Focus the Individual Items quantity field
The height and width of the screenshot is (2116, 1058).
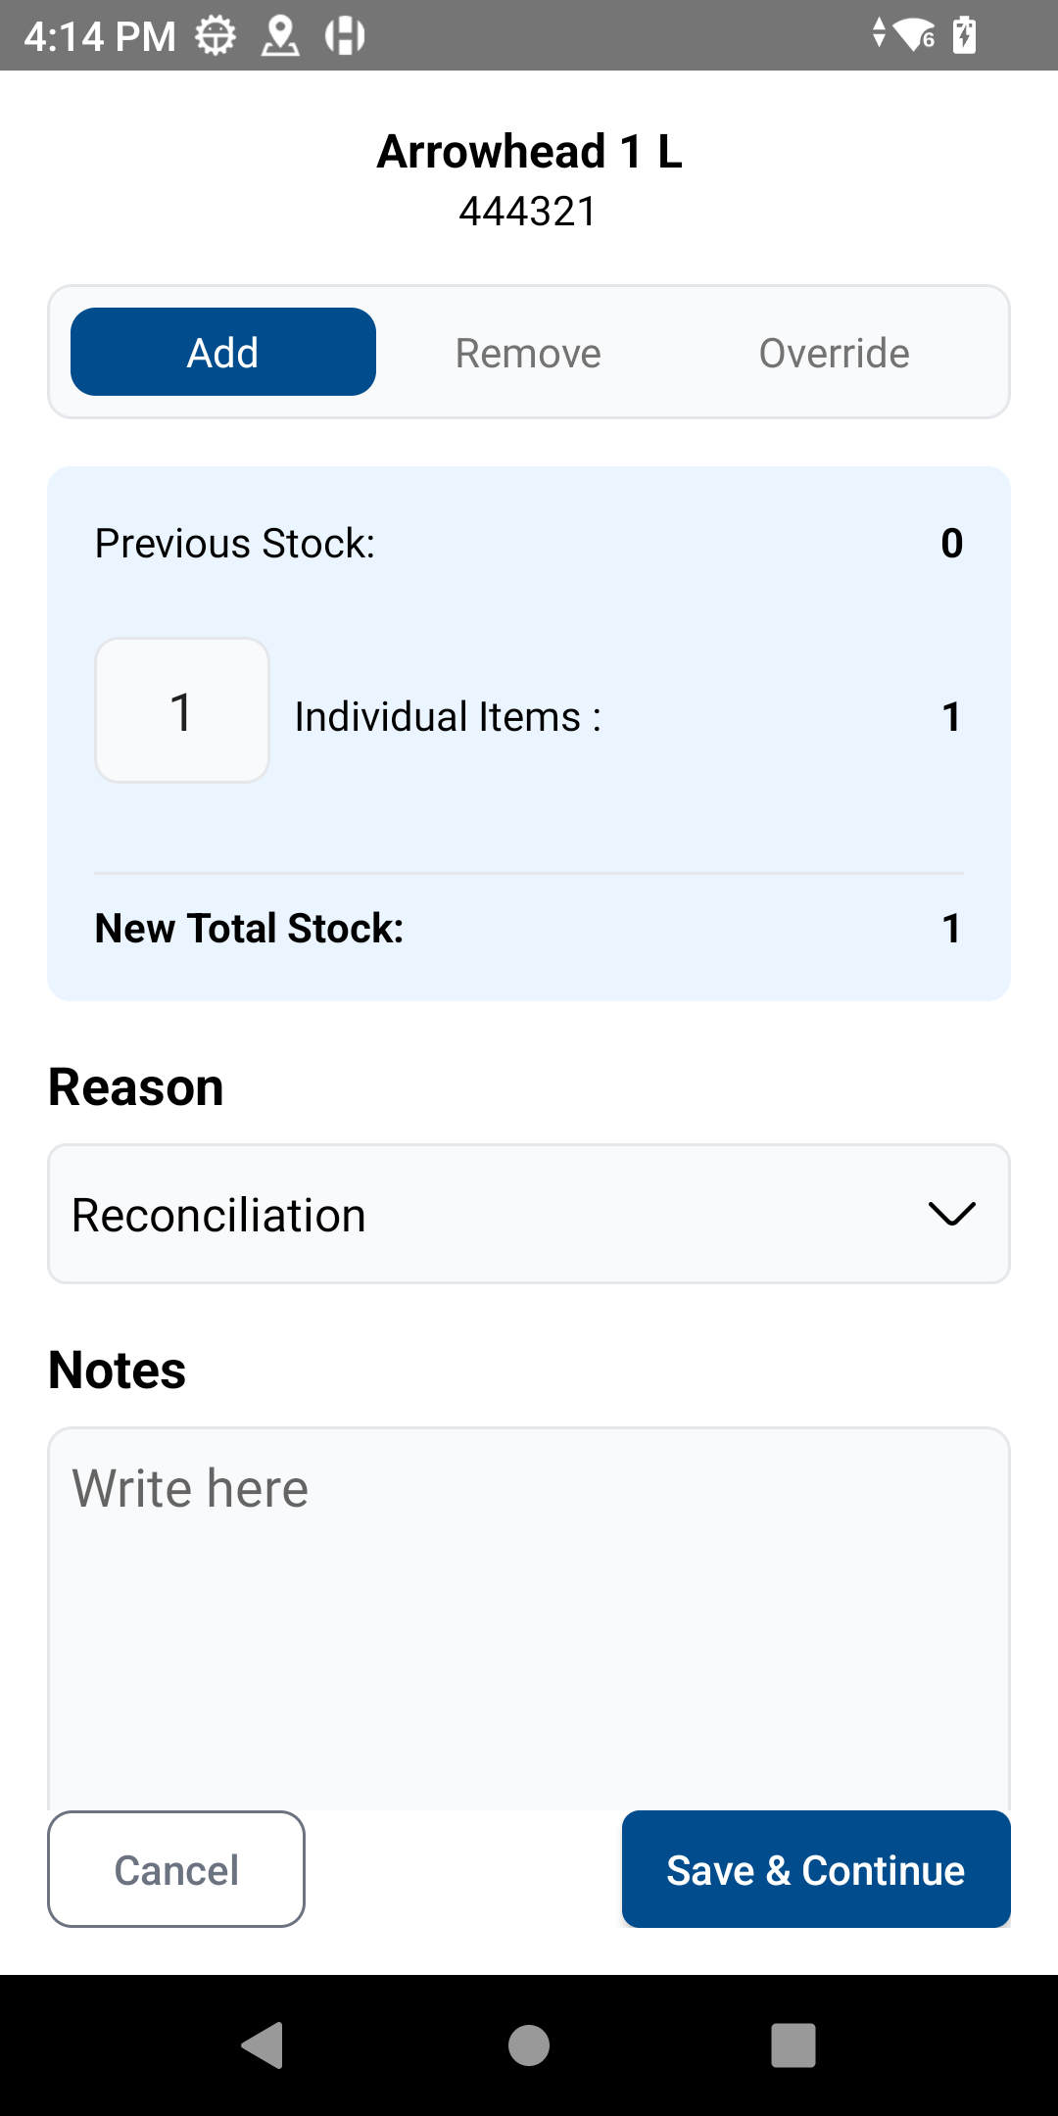click(x=182, y=711)
